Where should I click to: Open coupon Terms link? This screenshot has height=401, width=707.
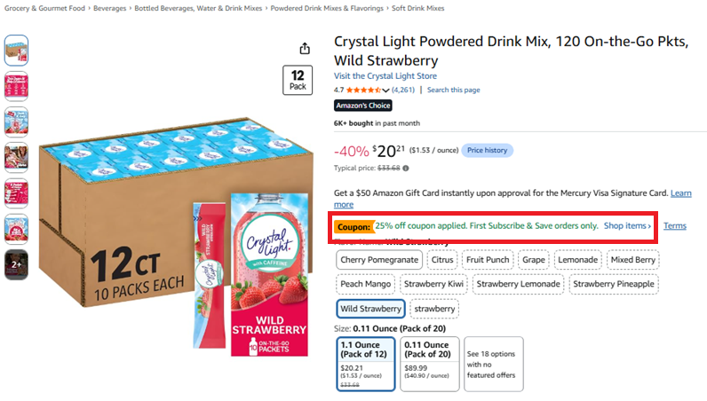[674, 225]
